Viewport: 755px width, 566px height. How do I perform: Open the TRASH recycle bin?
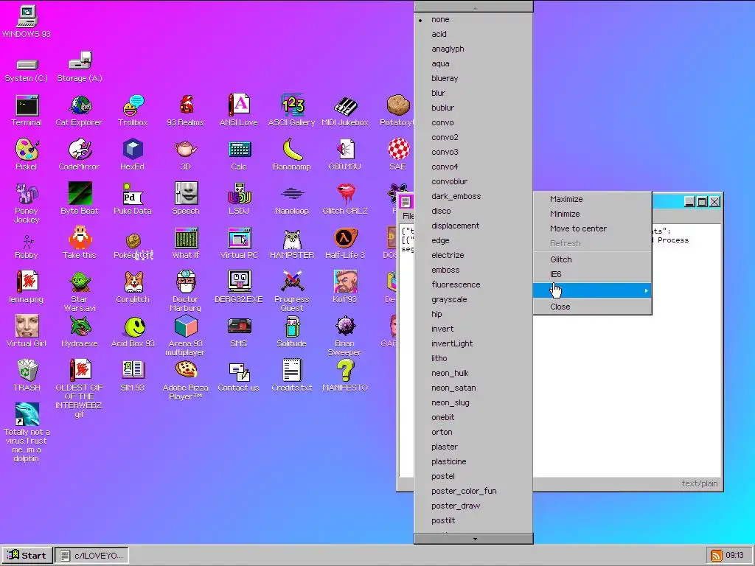click(x=27, y=375)
